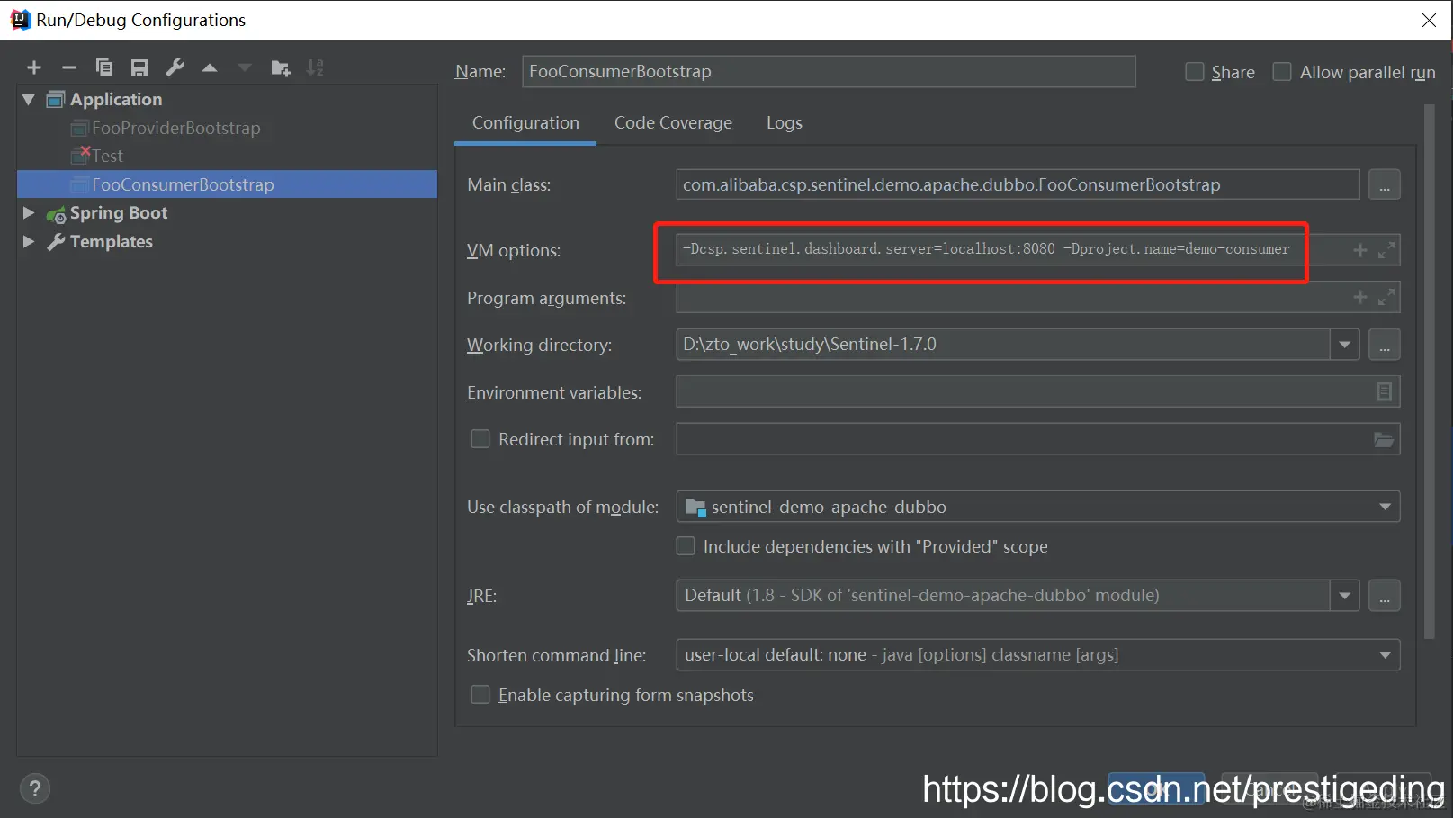
Task: Open help with question mark button
Action: click(34, 789)
